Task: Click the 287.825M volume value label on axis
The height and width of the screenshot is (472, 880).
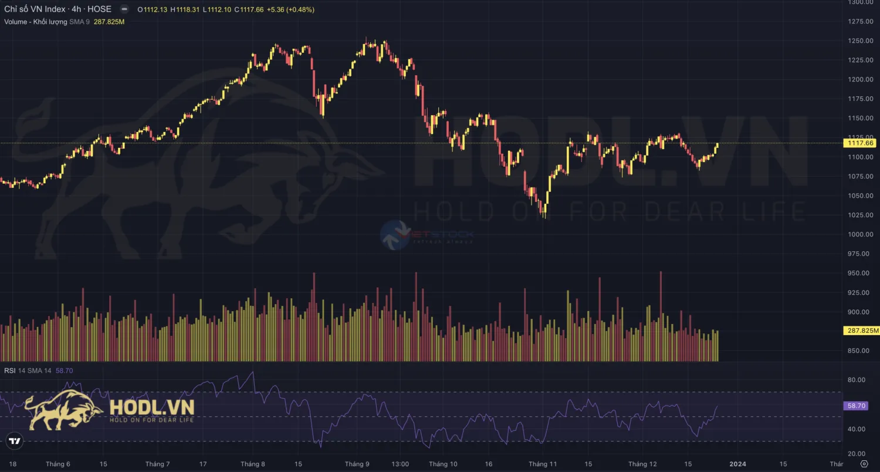Action: [861, 331]
